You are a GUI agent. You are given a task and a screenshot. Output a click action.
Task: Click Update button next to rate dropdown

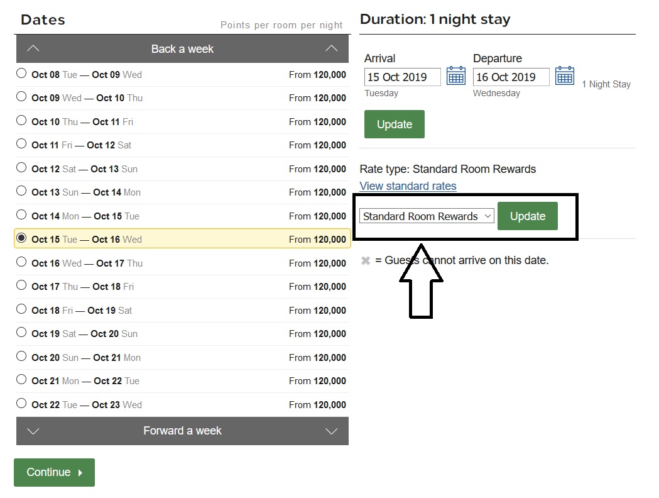[527, 216]
